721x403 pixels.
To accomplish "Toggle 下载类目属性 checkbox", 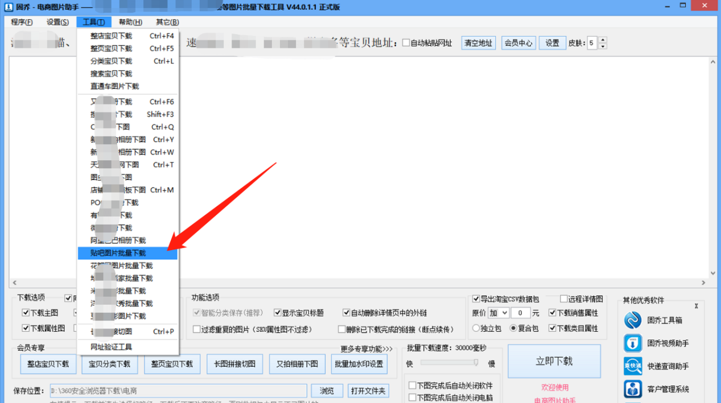I will tap(553, 328).
